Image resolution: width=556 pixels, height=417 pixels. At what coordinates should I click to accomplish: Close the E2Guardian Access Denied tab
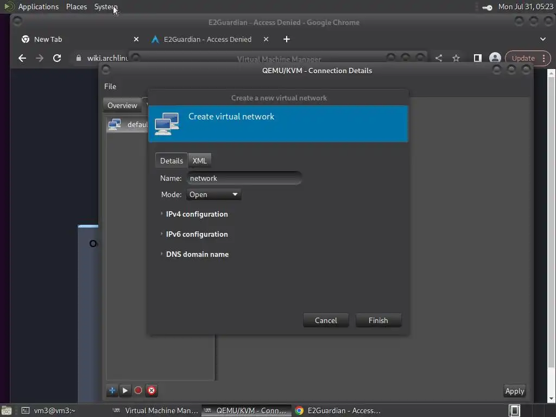pos(266,39)
